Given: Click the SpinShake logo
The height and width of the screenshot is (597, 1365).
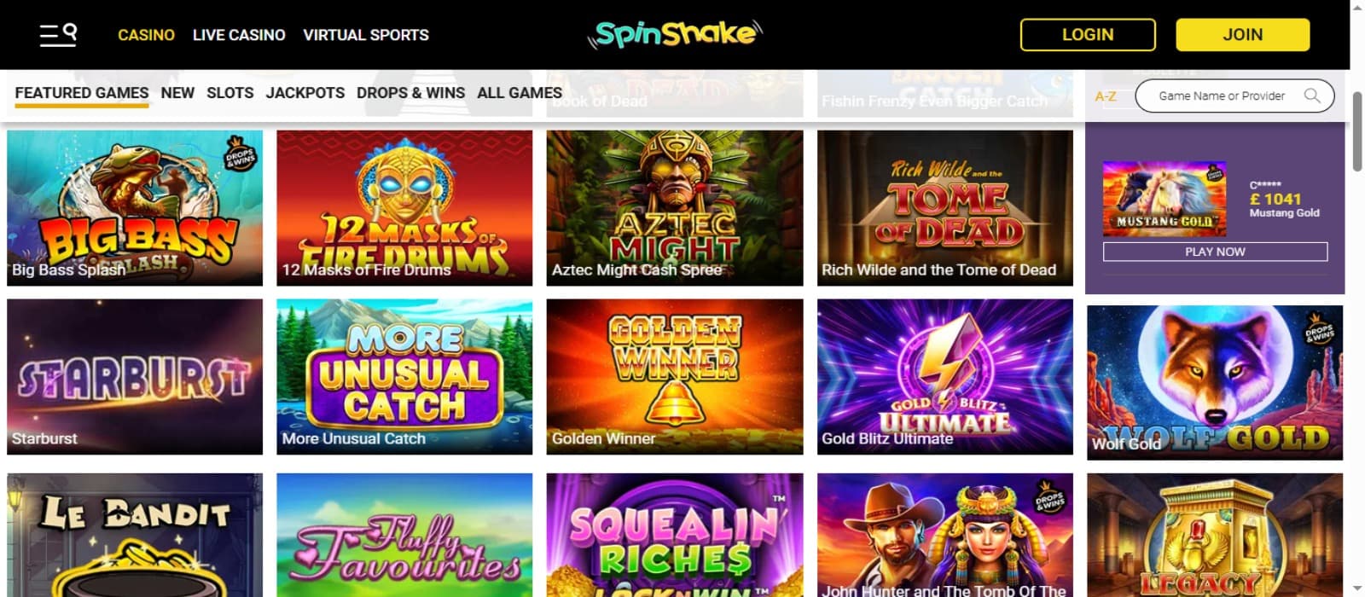Looking at the screenshot, I should point(675,34).
